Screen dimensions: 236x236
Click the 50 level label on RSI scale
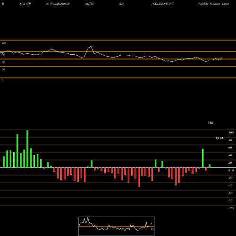3,62
